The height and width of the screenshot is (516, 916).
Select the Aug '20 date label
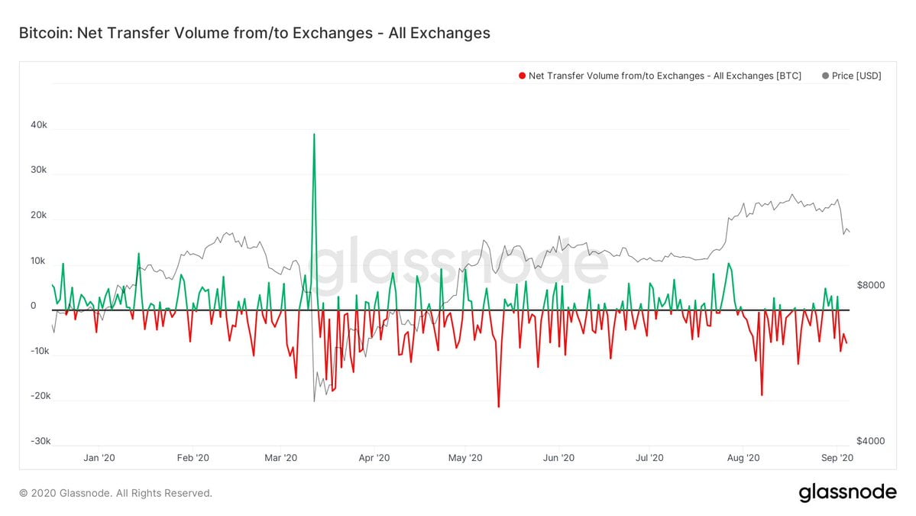[743, 458]
